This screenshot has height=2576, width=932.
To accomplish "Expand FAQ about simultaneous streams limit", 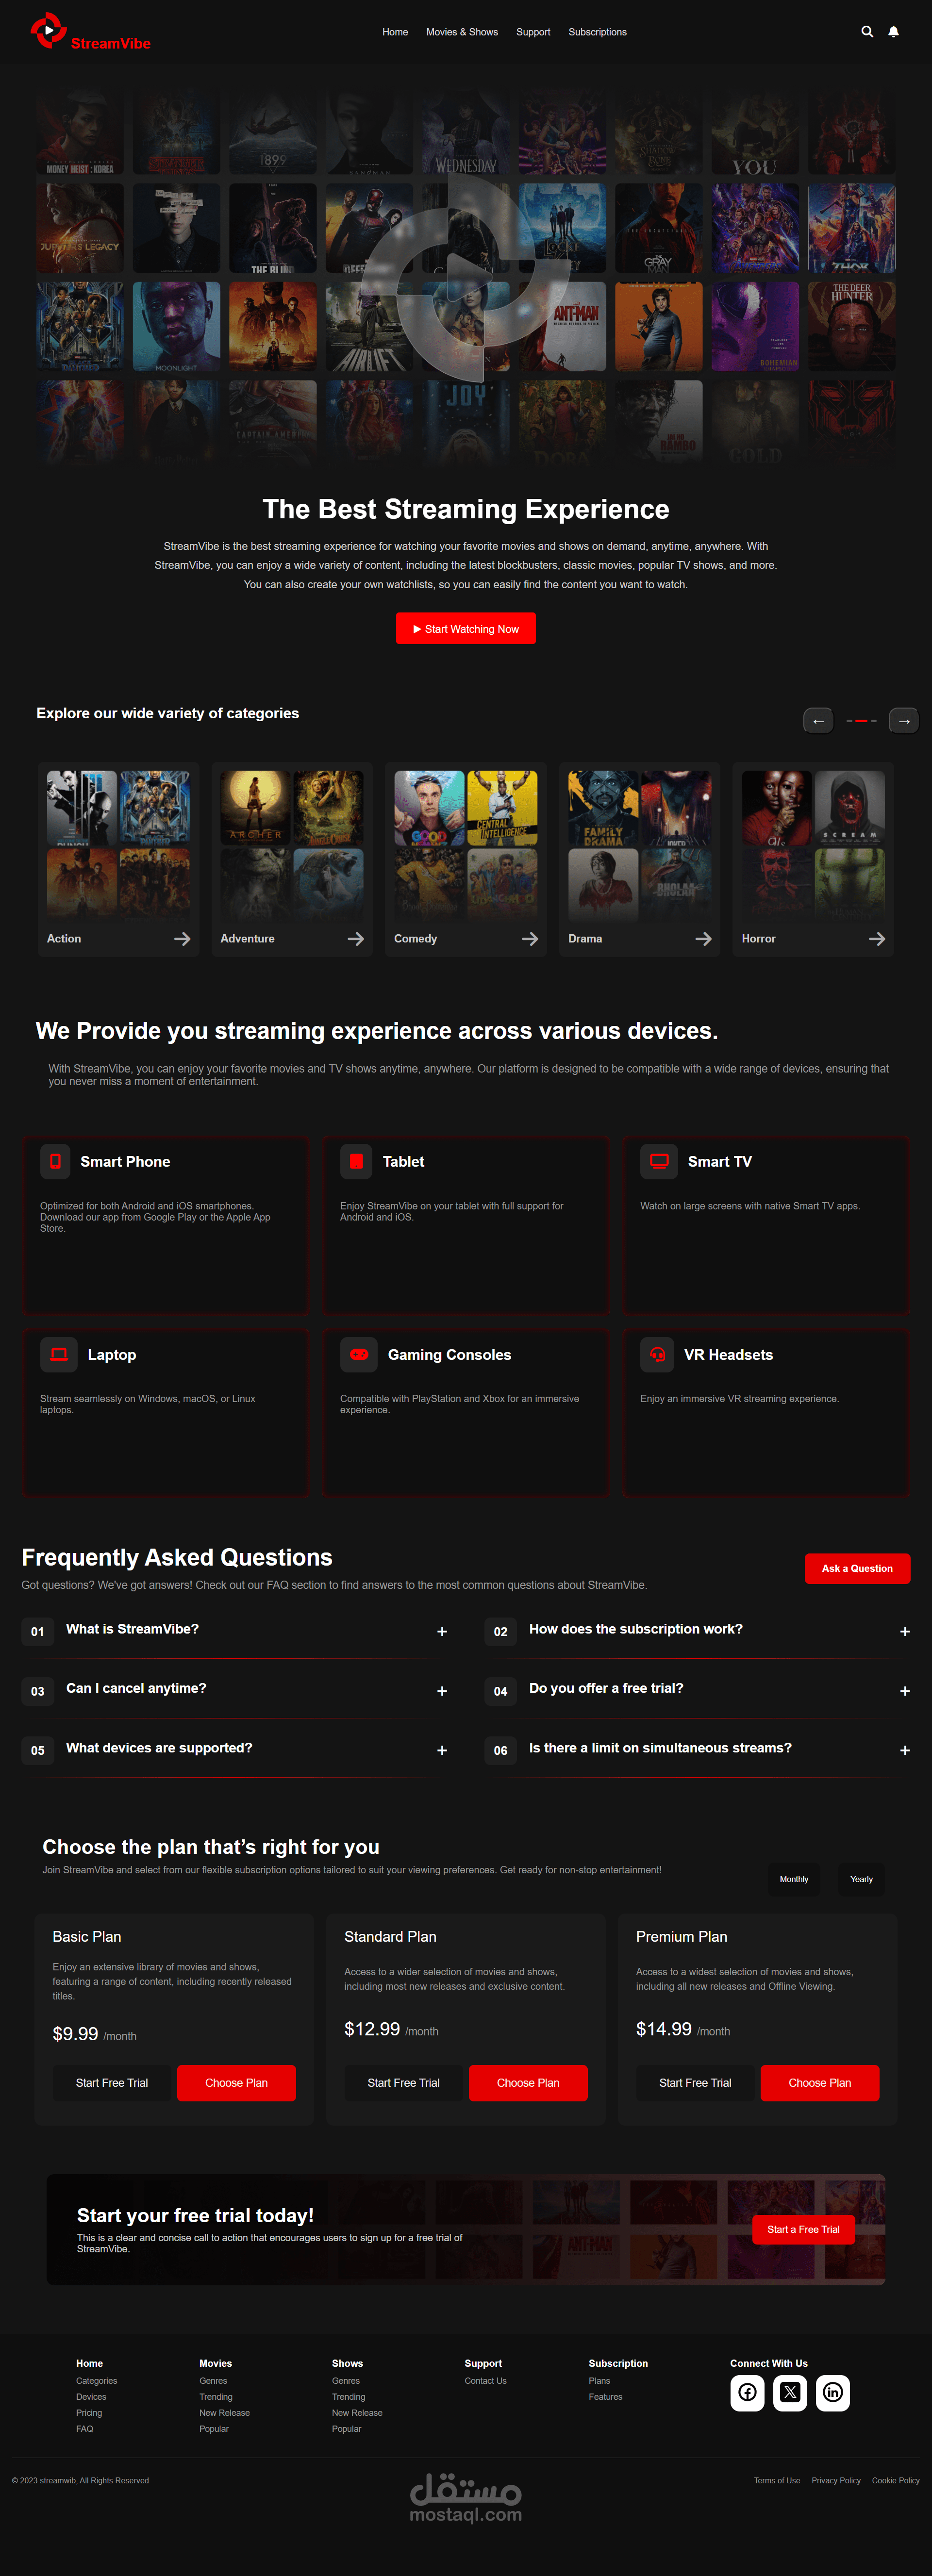I will pyautogui.click(x=905, y=1750).
